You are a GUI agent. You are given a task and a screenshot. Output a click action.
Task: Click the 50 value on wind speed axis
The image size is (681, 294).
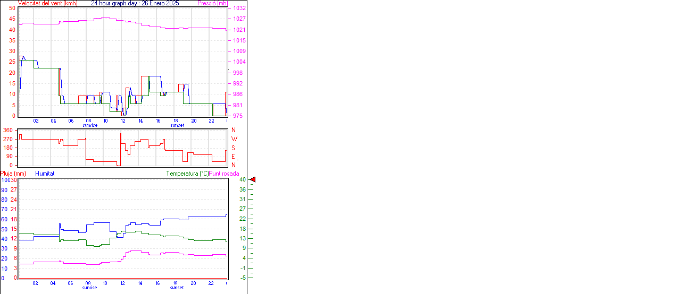(12, 8)
